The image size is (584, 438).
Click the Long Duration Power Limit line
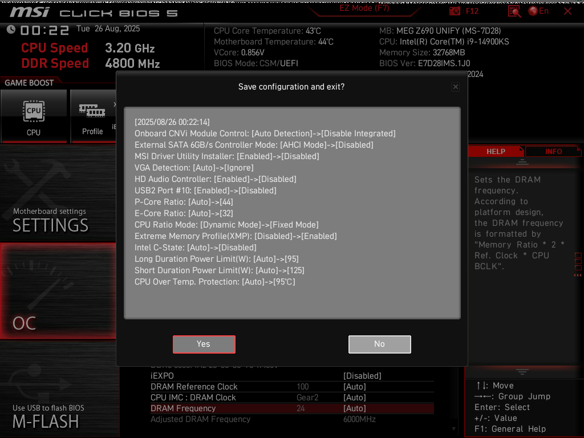(x=216, y=259)
